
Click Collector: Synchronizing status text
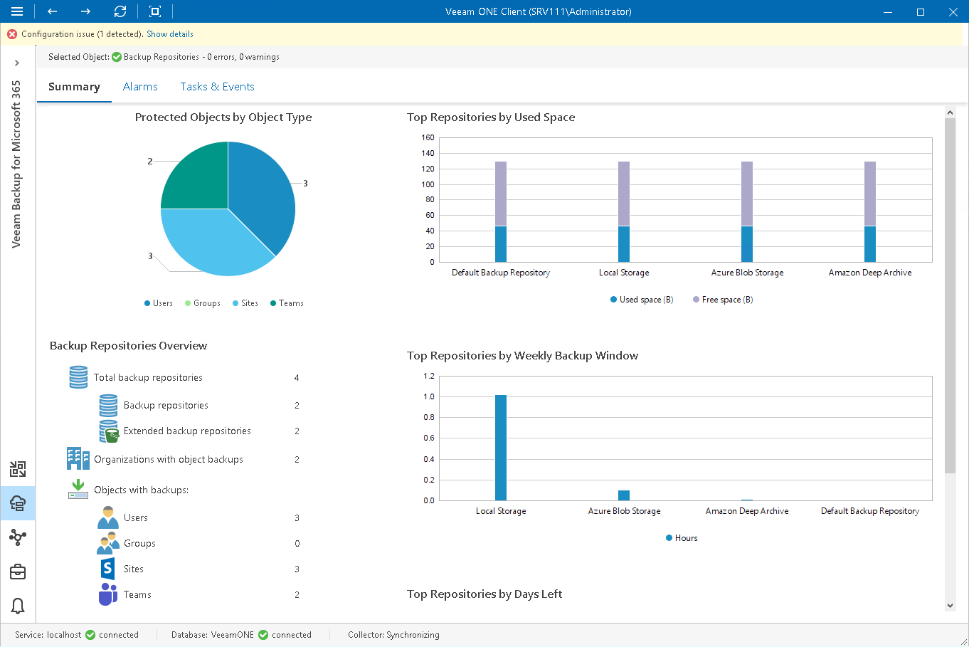click(393, 635)
